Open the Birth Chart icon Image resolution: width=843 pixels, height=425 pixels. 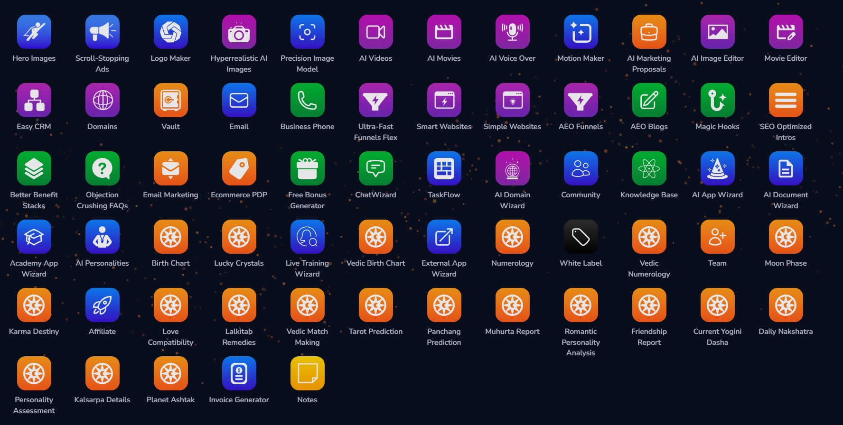pyautogui.click(x=171, y=237)
